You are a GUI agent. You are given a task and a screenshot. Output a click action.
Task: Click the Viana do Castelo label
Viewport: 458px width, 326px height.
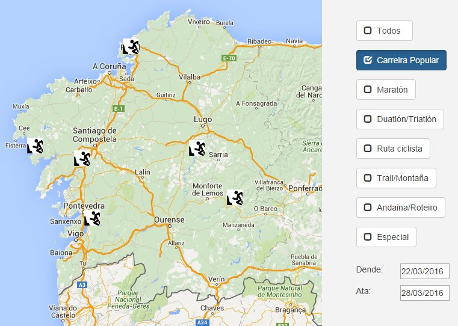pos(63,312)
